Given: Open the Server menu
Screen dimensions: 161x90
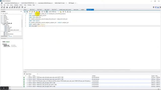Looking at the screenshot, I should (21, 5).
